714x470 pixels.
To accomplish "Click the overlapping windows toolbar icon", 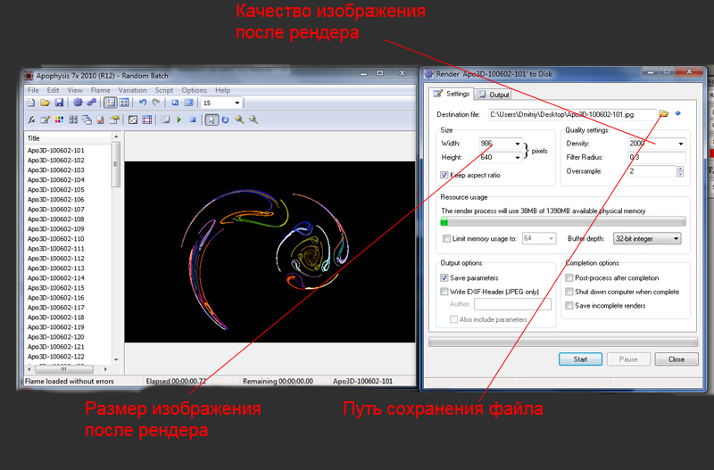I will click(87, 120).
